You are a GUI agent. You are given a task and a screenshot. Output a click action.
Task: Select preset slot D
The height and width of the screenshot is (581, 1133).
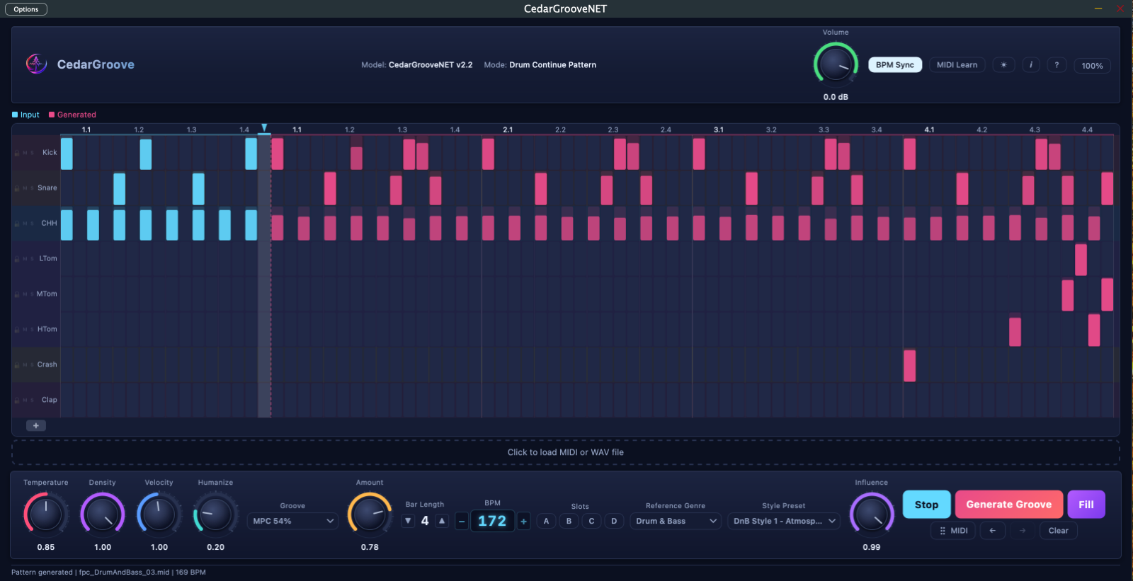[614, 521]
